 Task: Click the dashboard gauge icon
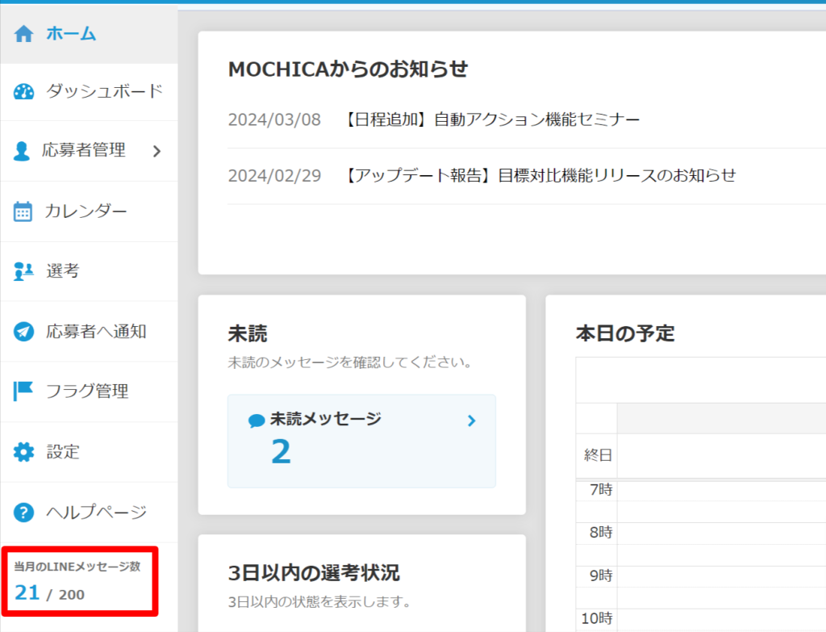tap(24, 91)
